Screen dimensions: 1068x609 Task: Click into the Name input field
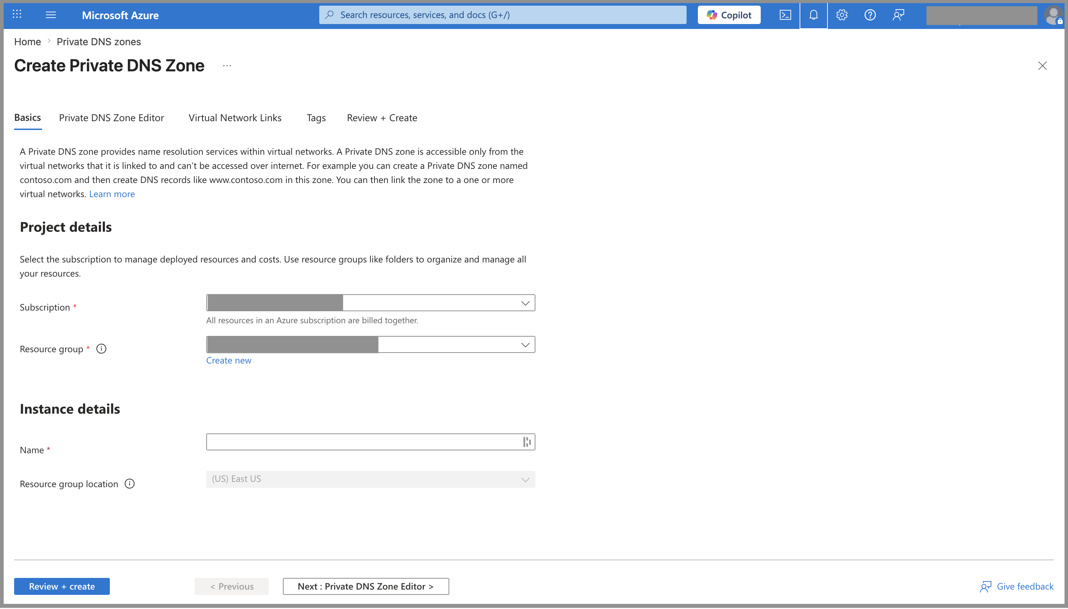click(364, 442)
